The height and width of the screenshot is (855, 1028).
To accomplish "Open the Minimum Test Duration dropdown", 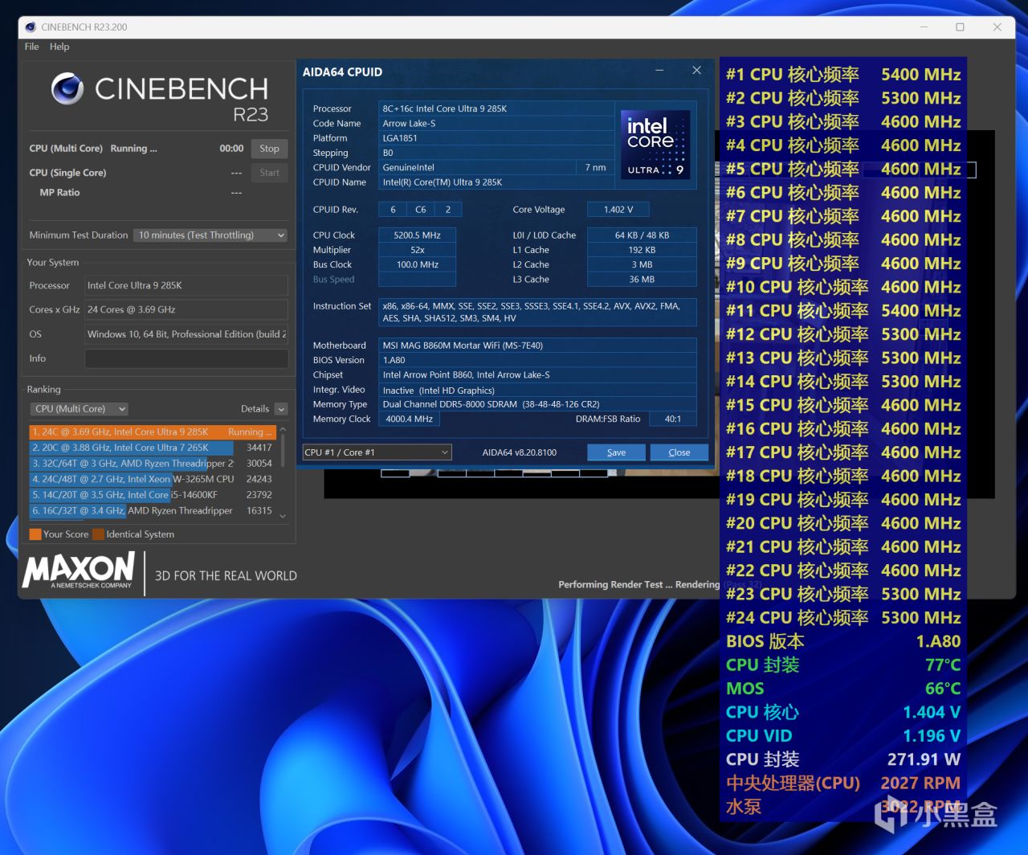I will click(210, 235).
